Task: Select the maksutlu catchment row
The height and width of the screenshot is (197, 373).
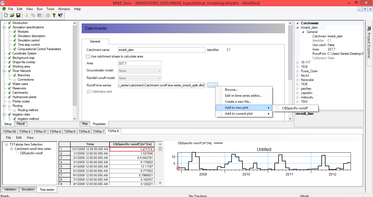Action: 307,97
